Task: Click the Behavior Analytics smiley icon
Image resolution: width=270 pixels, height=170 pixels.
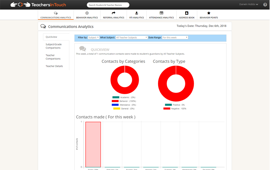Action: (x=87, y=13)
